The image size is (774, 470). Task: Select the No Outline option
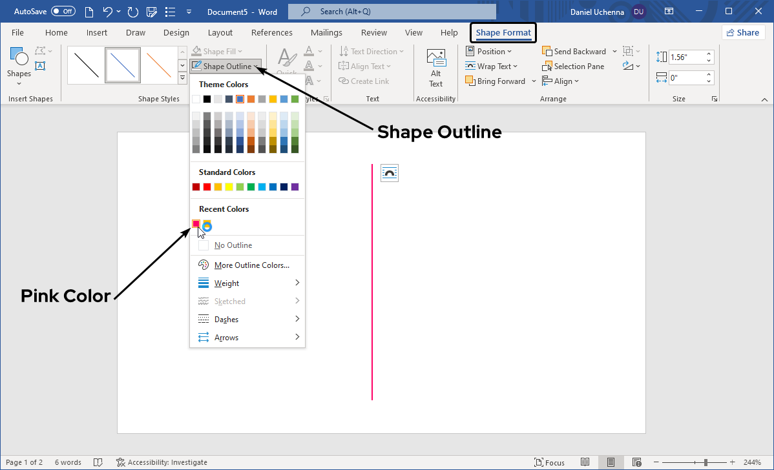(x=233, y=245)
